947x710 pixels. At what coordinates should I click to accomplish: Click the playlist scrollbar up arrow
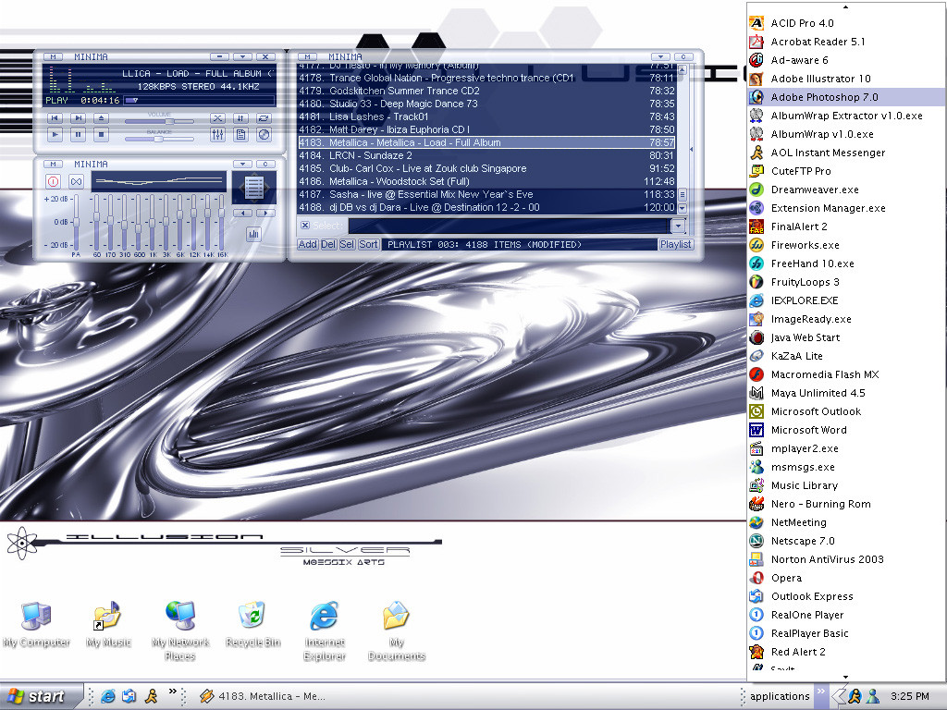(x=683, y=69)
